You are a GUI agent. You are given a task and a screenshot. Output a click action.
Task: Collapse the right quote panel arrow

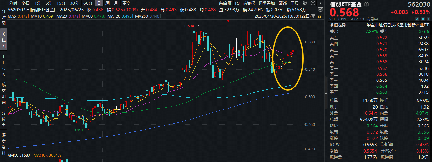pyautogui.click(x=326, y=93)
